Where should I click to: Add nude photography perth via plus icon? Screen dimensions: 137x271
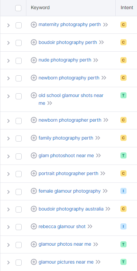pos(34,60)
